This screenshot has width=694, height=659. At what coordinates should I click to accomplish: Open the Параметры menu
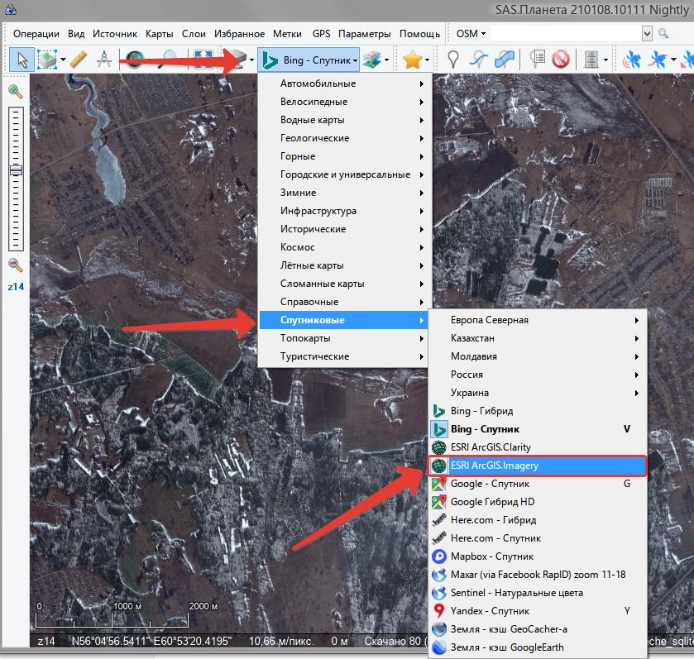pos(364,34)
